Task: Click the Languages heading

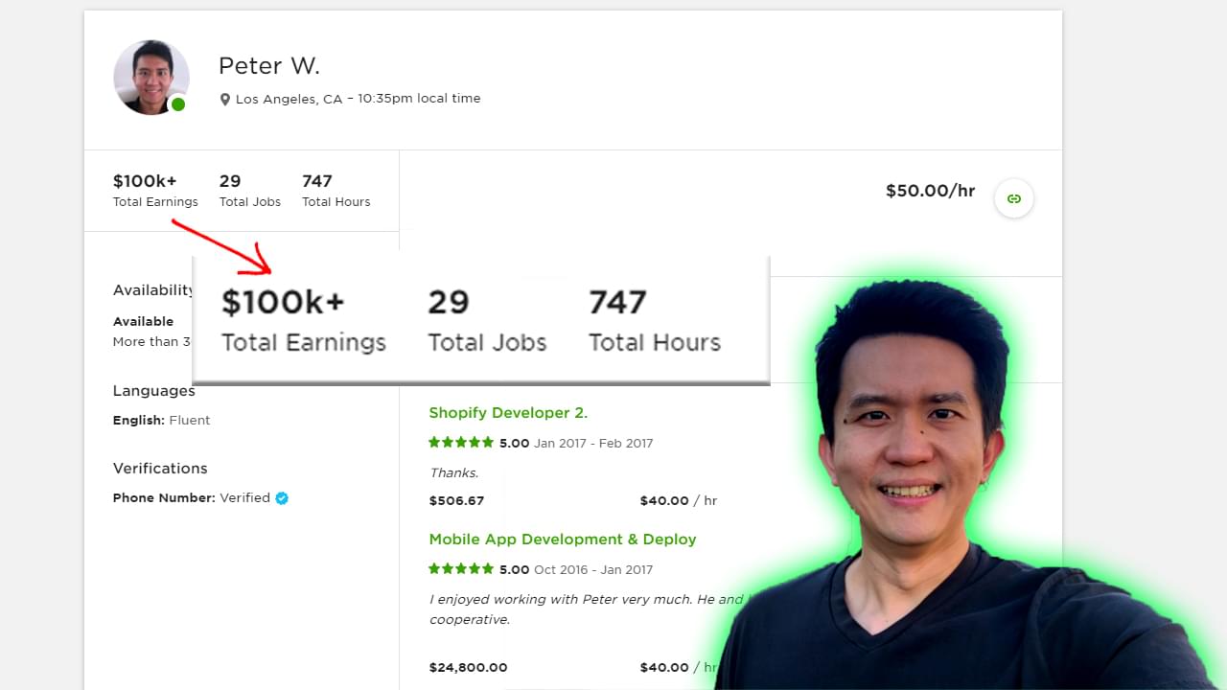Action: click(154, 391)
